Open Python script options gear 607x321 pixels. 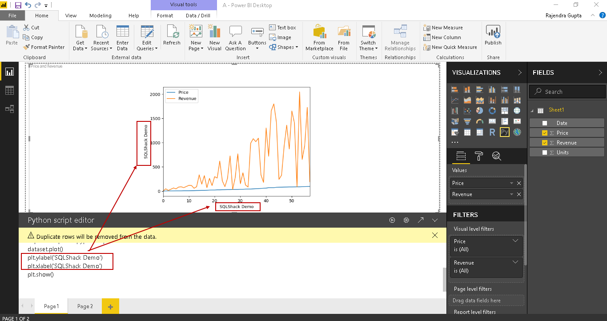(x=406, y=220)
